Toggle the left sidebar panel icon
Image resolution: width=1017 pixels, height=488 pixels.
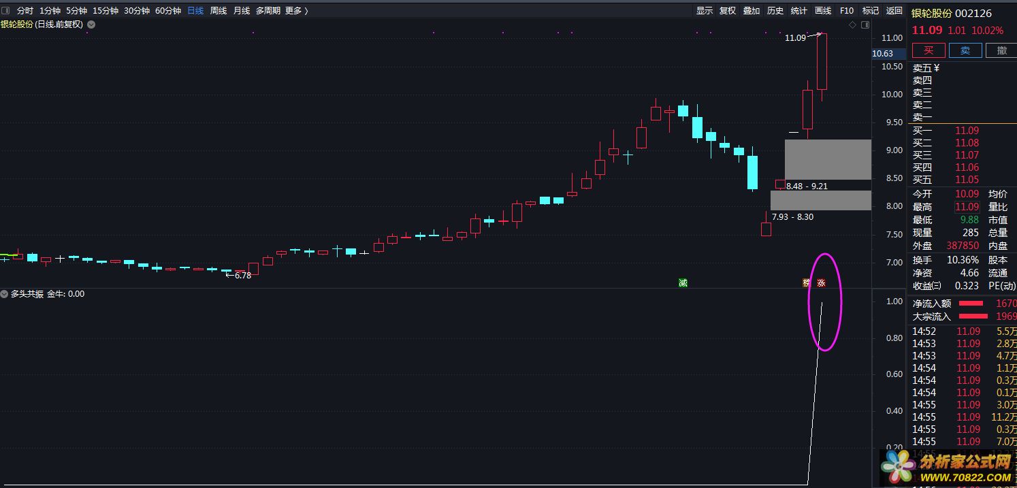click(6, 10)
